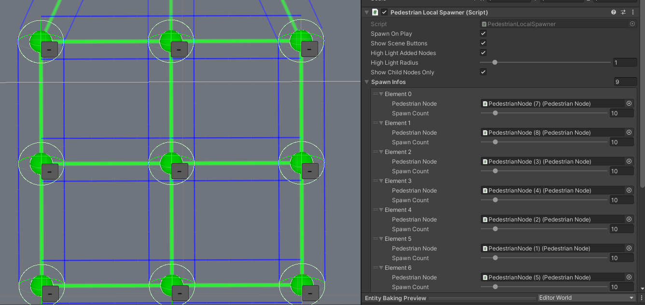Click the Pedestrian Local Spawner (Script) title
This screenshot has width=645, height=305.
tap(439, 12)
